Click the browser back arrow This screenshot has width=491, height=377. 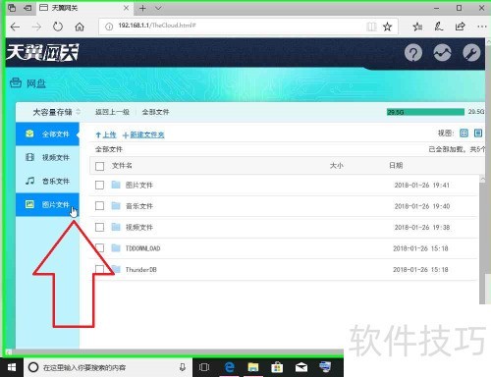pos(16,27)
